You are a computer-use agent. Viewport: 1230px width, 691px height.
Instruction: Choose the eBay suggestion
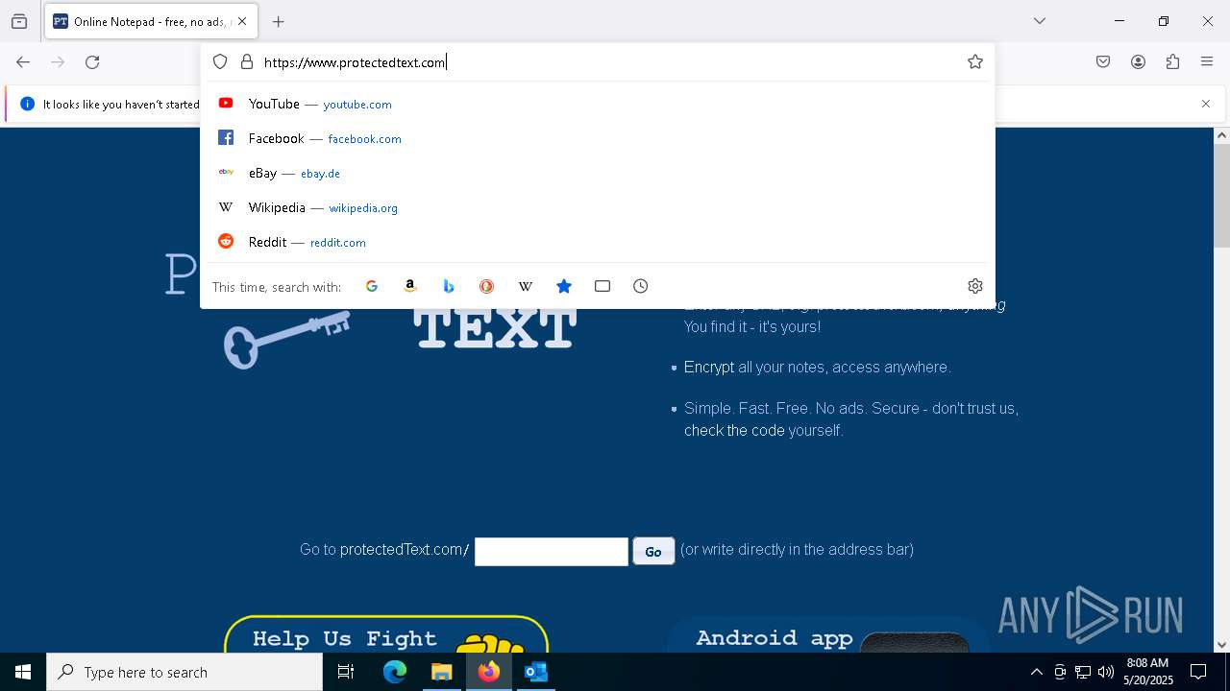598,173
